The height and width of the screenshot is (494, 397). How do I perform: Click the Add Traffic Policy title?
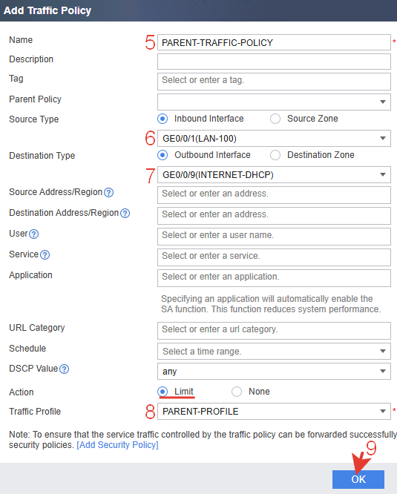(47, 10)
